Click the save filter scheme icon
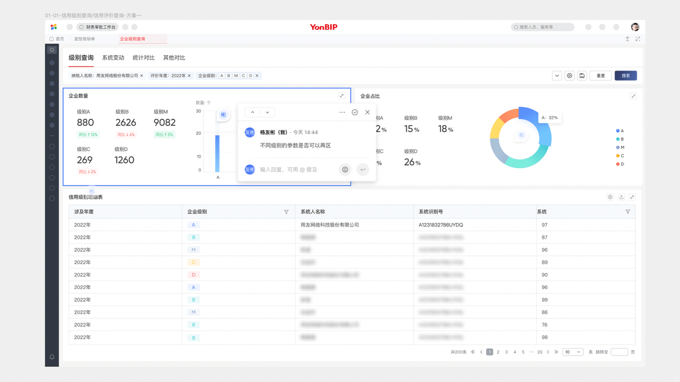The height and width of the screenshot is (382, 680). tap(582, 76)
